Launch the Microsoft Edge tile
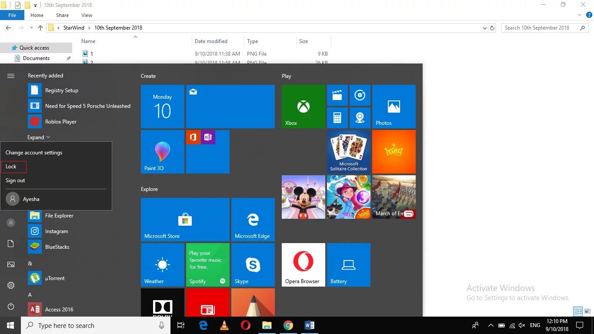Image resolution: width=594 pixels, height=334 pixels. click(253, 220)
